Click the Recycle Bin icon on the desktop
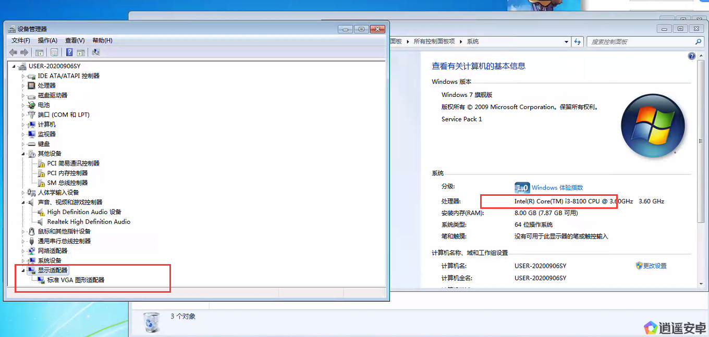709x337 pixels. pos(151,322)
